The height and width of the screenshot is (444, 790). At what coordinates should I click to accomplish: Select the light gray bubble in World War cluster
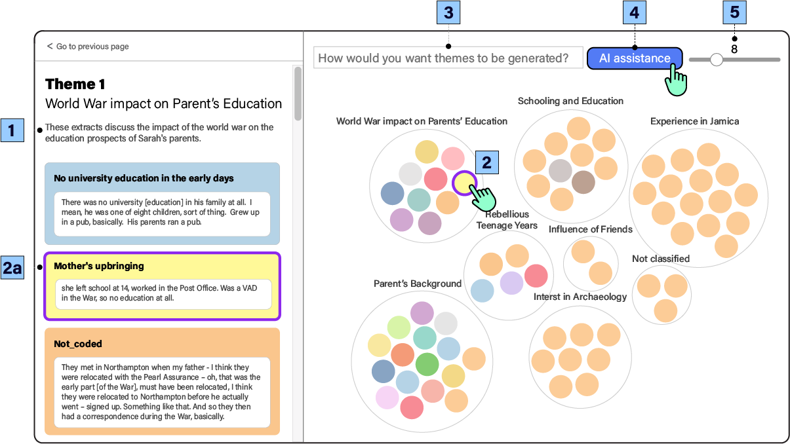coord(410,174)
